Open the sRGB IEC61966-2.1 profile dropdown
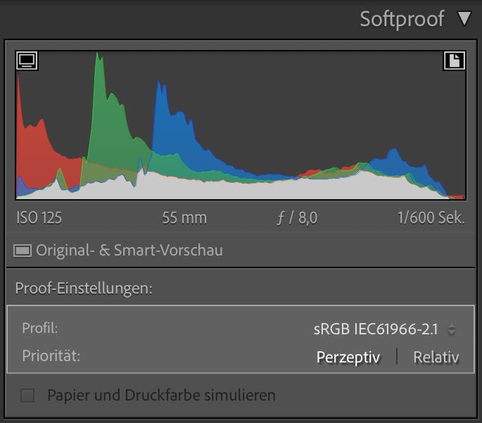The width and height of the screenshot is (482, 423). (384, 329)
